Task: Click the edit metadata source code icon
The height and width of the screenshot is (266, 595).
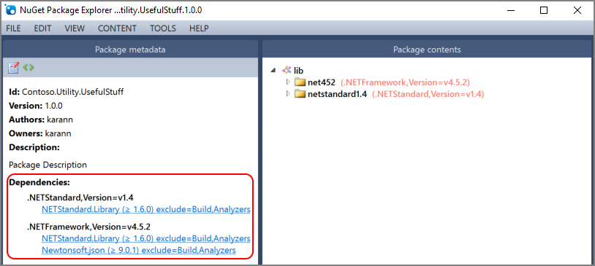Action: [x=29, y=68]
